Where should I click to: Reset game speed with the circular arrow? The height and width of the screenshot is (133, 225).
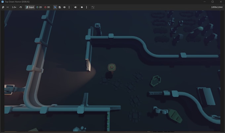[x=21, y=7]
